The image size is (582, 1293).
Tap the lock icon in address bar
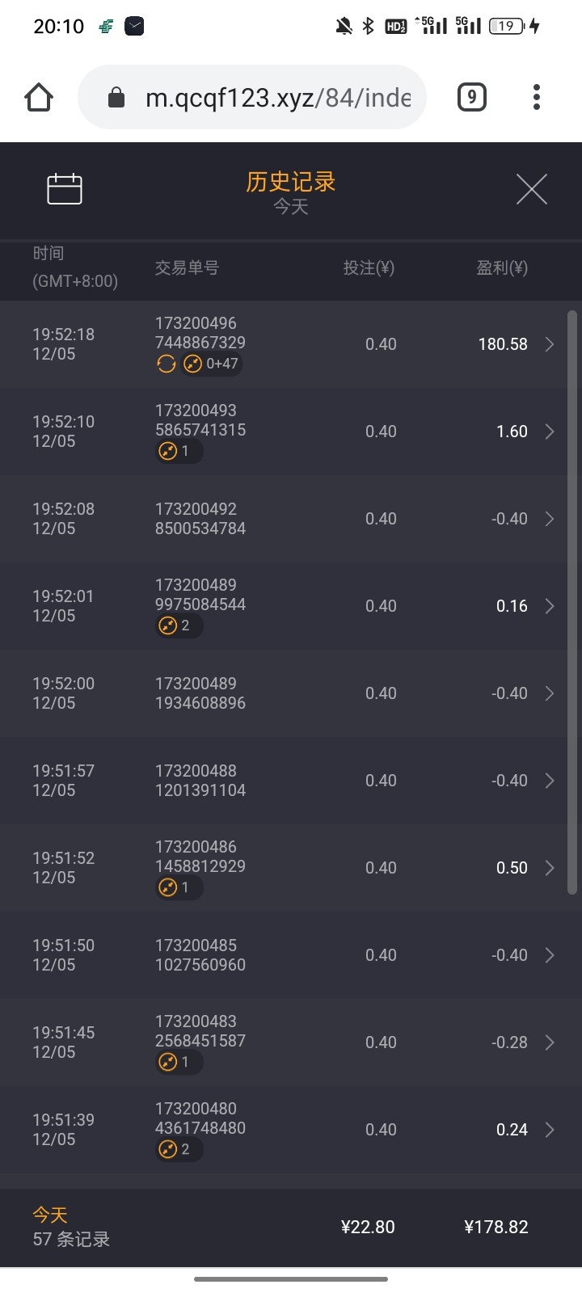point(116,98)
